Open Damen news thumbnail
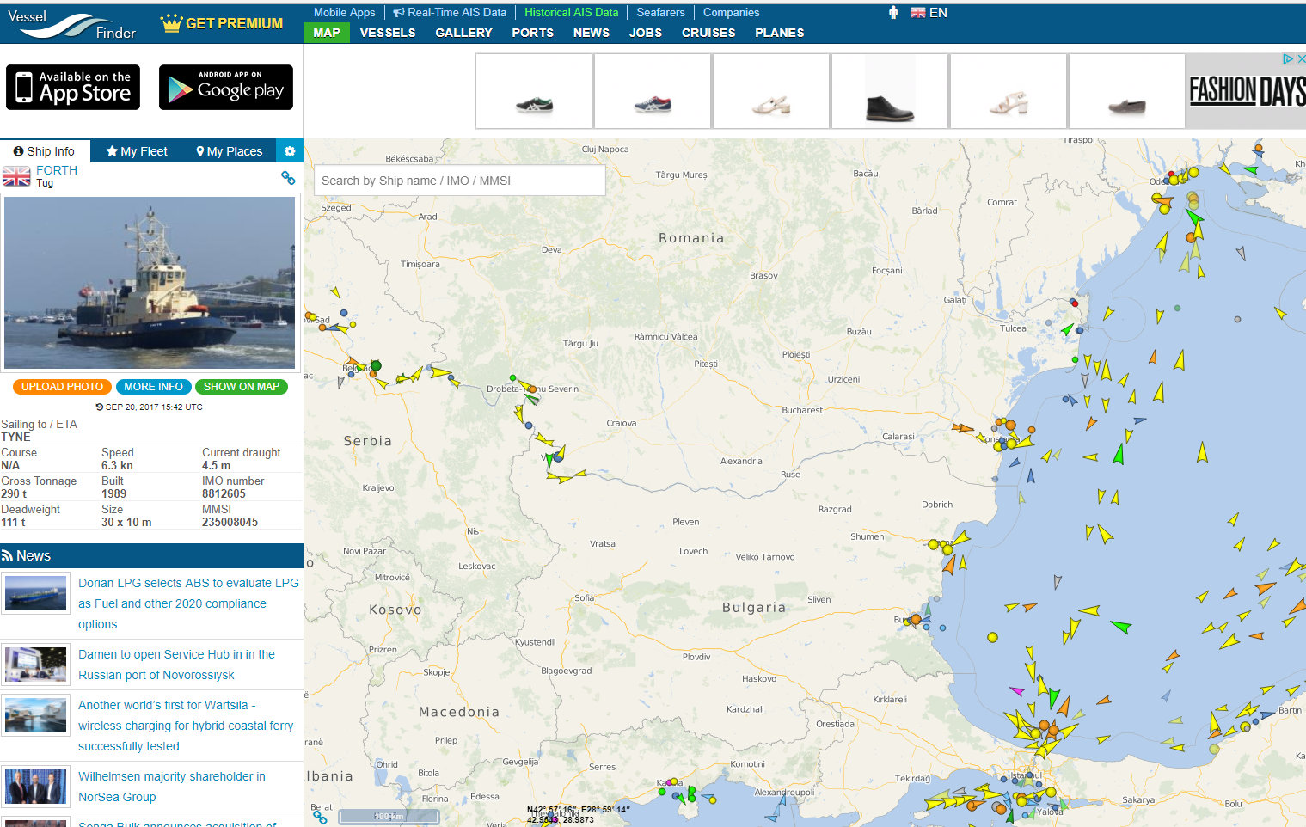 click(35, 665)
